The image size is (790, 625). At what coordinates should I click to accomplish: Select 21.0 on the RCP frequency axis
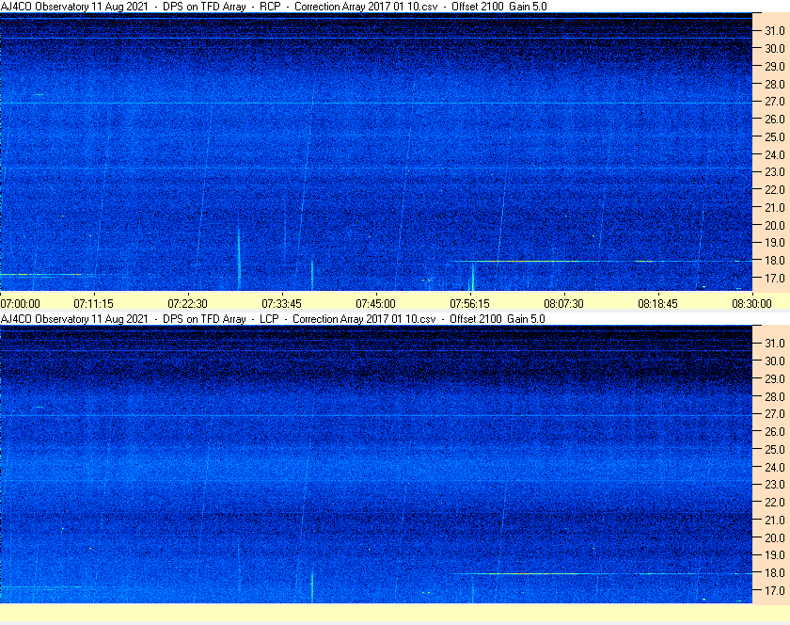coord(775,207)
